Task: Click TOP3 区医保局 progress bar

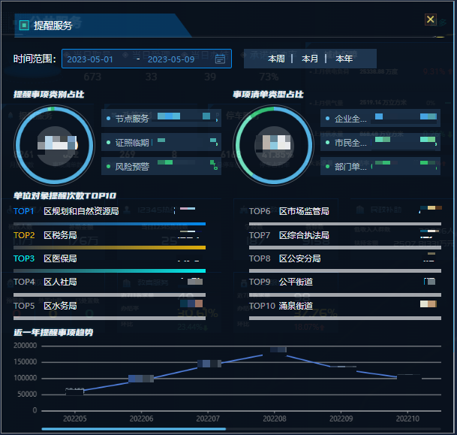Action: click(x=110, y=270)
